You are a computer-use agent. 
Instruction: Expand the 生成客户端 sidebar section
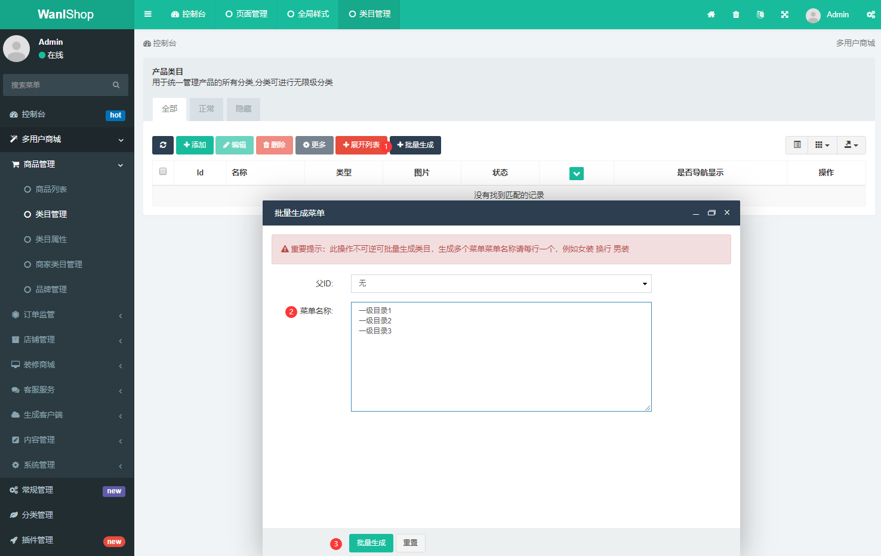tap(67, 415)
